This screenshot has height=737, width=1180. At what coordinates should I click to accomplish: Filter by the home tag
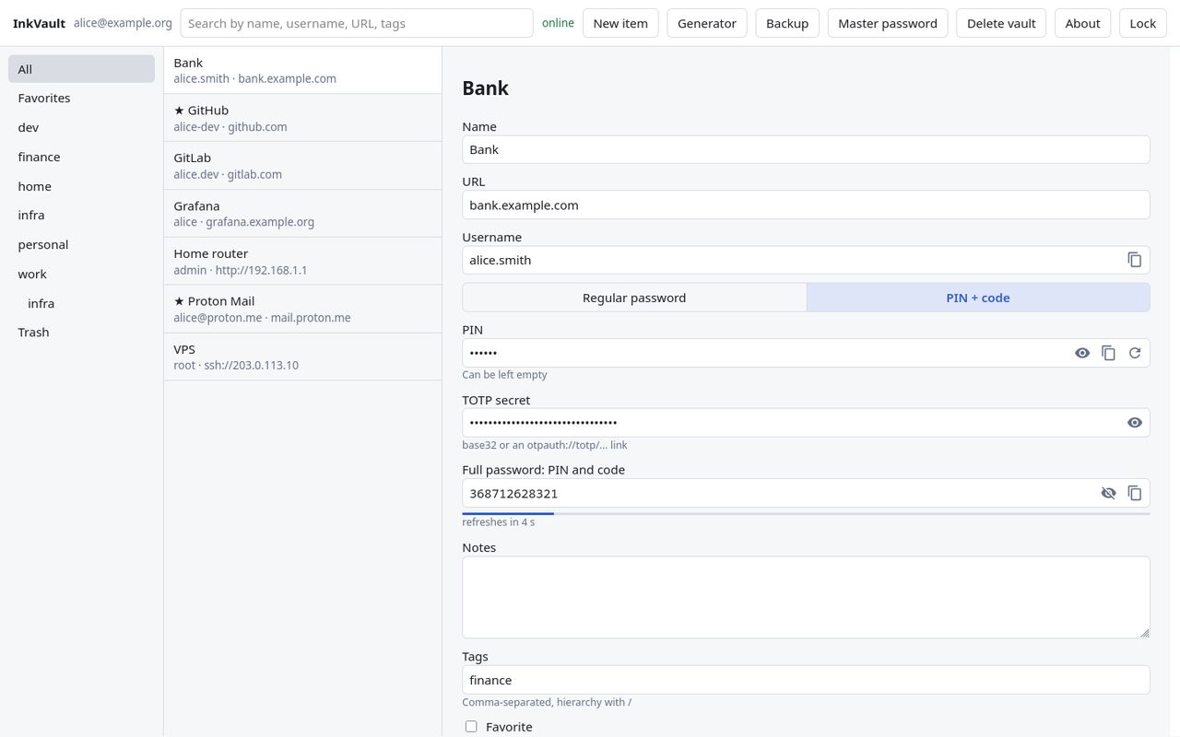click(82, 186)
